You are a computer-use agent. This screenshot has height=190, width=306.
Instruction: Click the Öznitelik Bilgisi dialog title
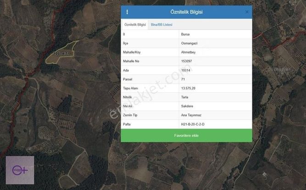point(186,12)
